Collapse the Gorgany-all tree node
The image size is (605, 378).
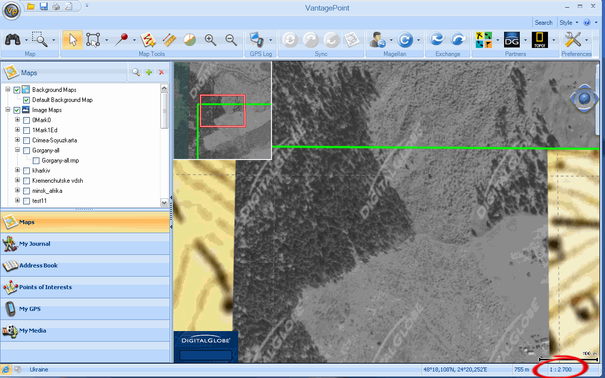tap(18, 150)
